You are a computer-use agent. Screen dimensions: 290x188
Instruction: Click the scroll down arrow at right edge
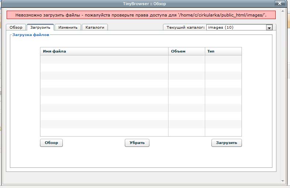282,181
